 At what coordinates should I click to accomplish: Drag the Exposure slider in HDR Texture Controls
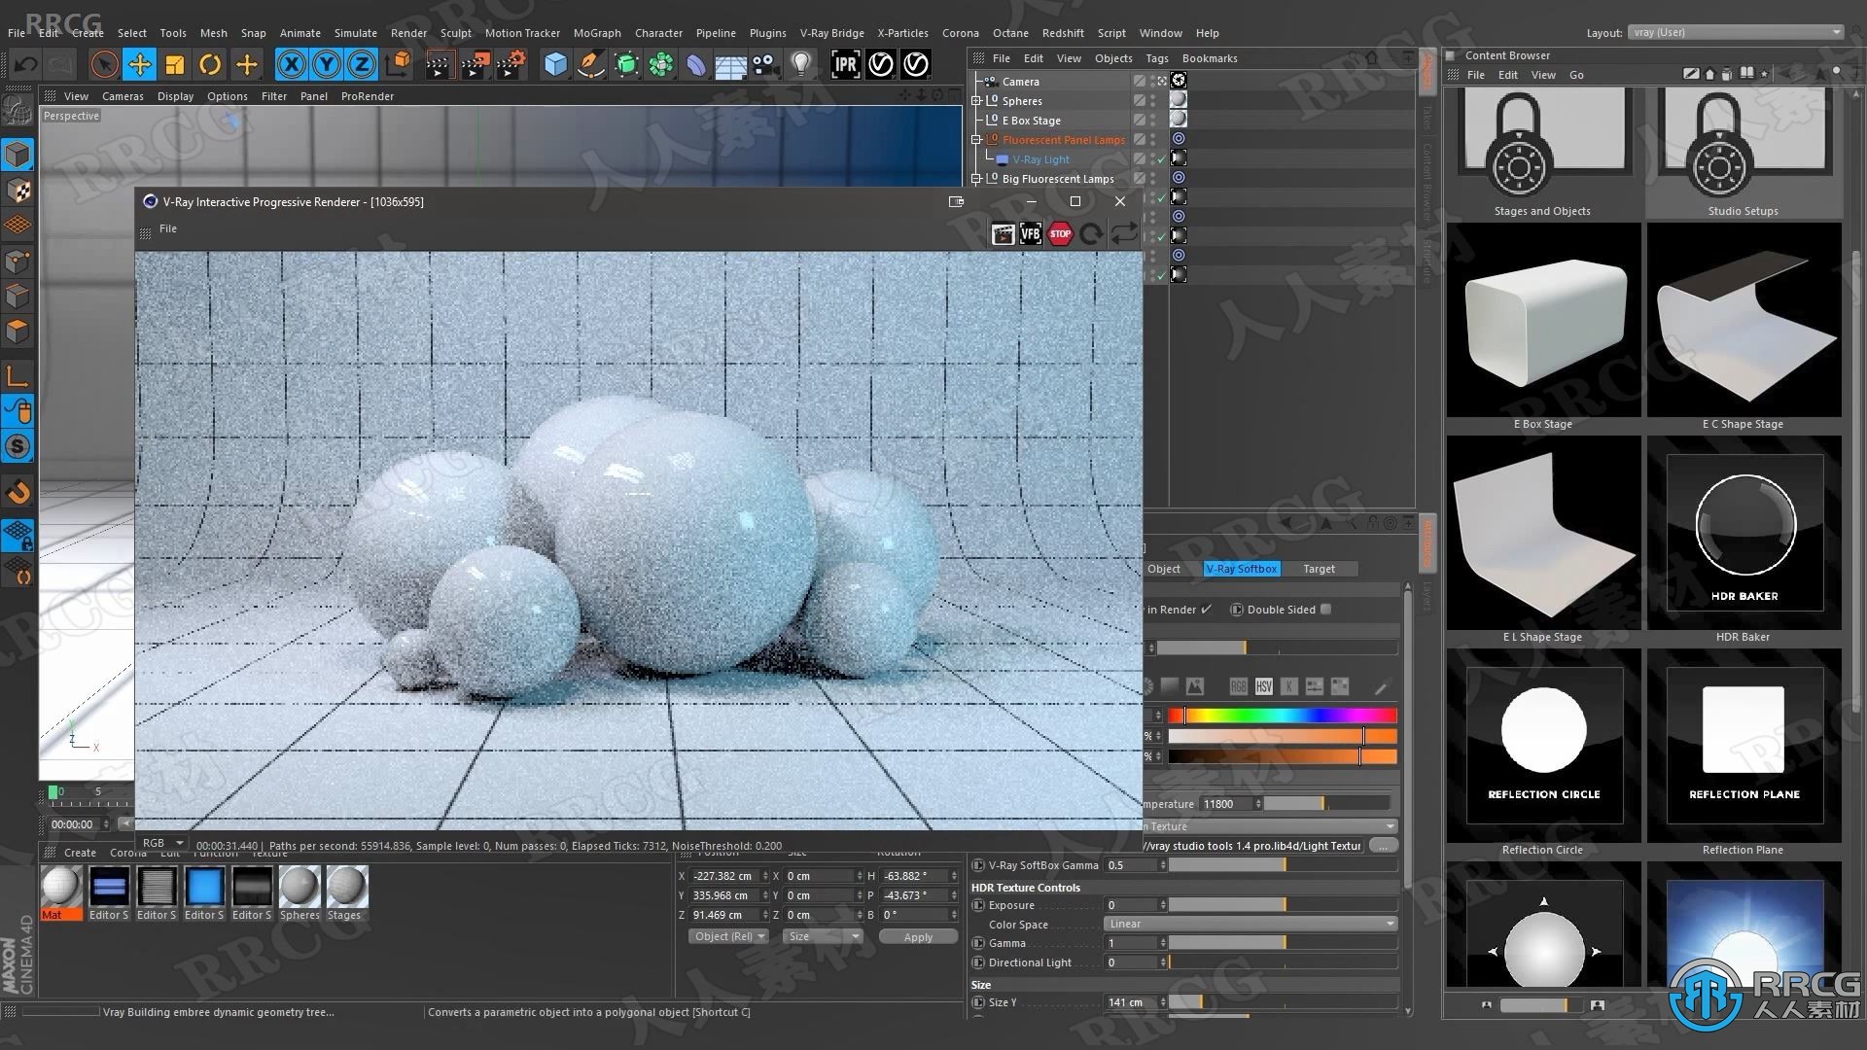click(x=1279, y=904)
